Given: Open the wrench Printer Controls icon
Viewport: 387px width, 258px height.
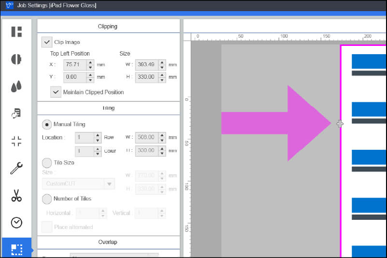Looking at the screenshot, I should tap(16, 168).
